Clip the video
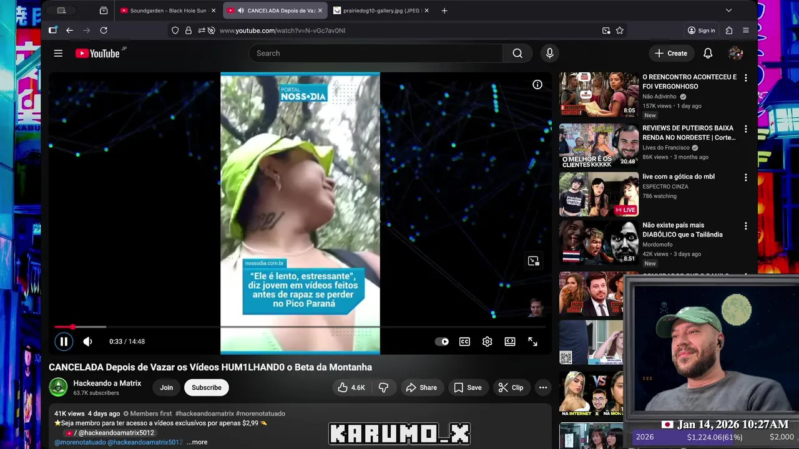 511,387
